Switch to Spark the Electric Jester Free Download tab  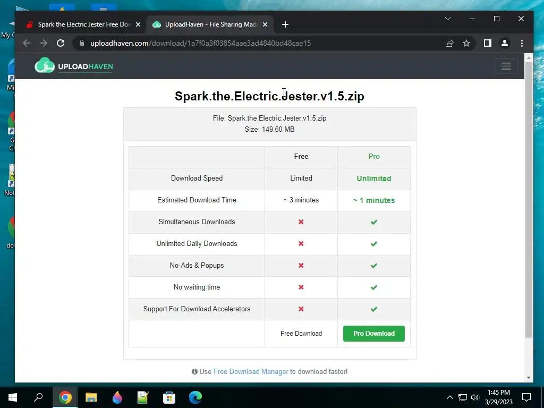tap(84, 24)
